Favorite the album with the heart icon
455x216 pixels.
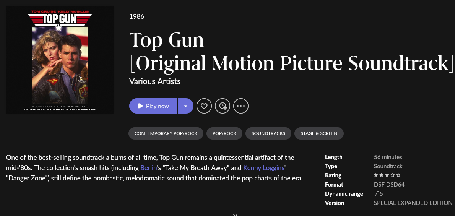coord(204,106)
